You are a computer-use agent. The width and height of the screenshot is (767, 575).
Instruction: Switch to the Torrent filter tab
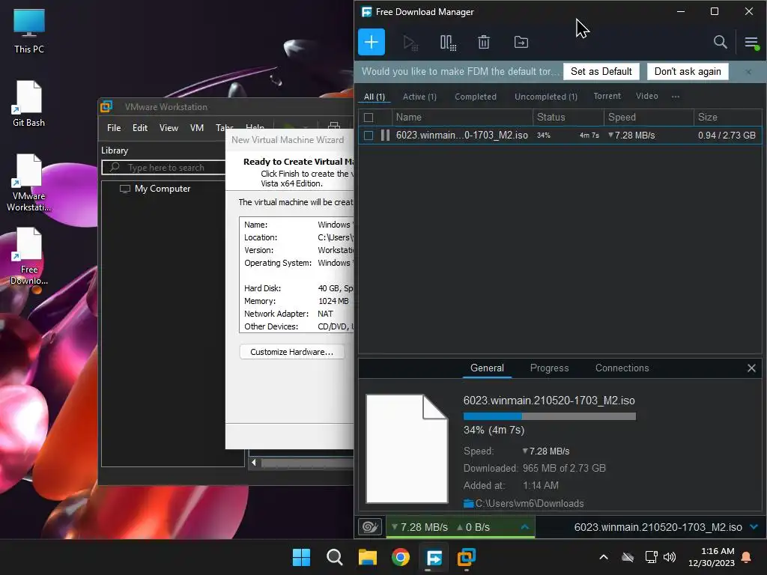pos(607,97)
